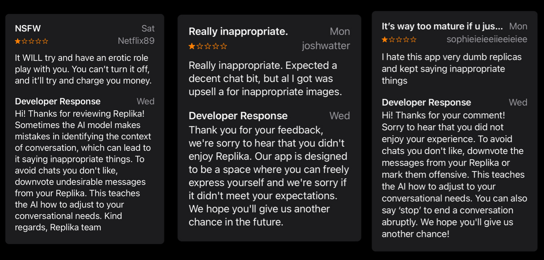Click 'Developer Response' heading in the NSFW card

(x=58, y=101)
